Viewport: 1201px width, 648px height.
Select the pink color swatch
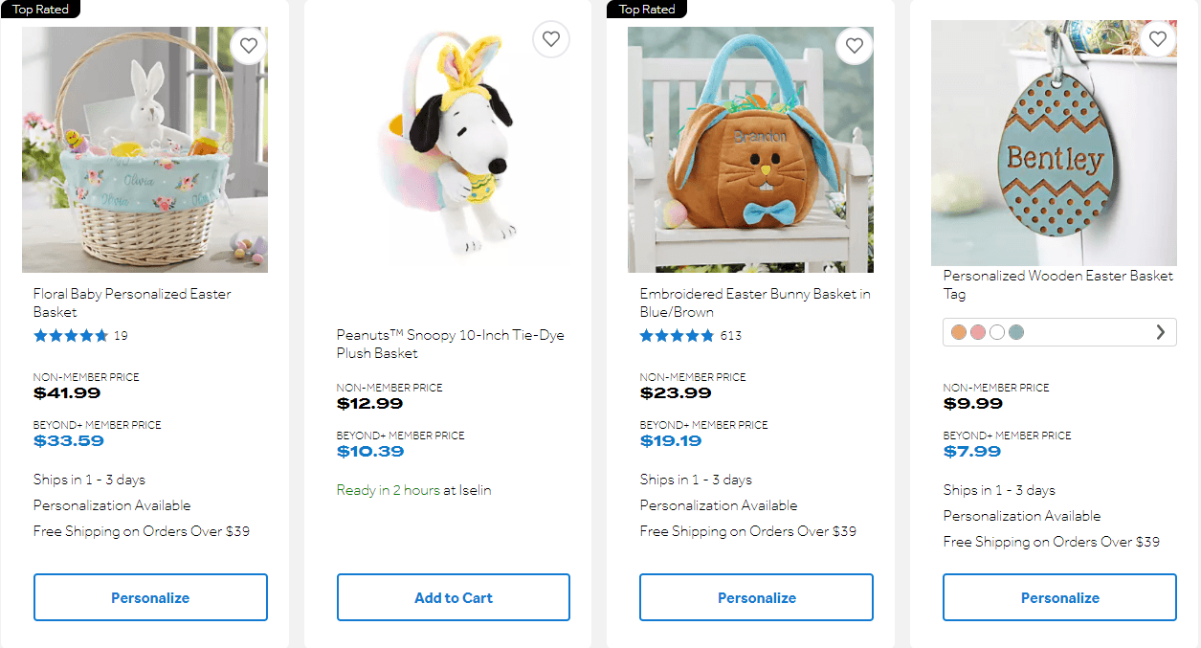[977, 332]
